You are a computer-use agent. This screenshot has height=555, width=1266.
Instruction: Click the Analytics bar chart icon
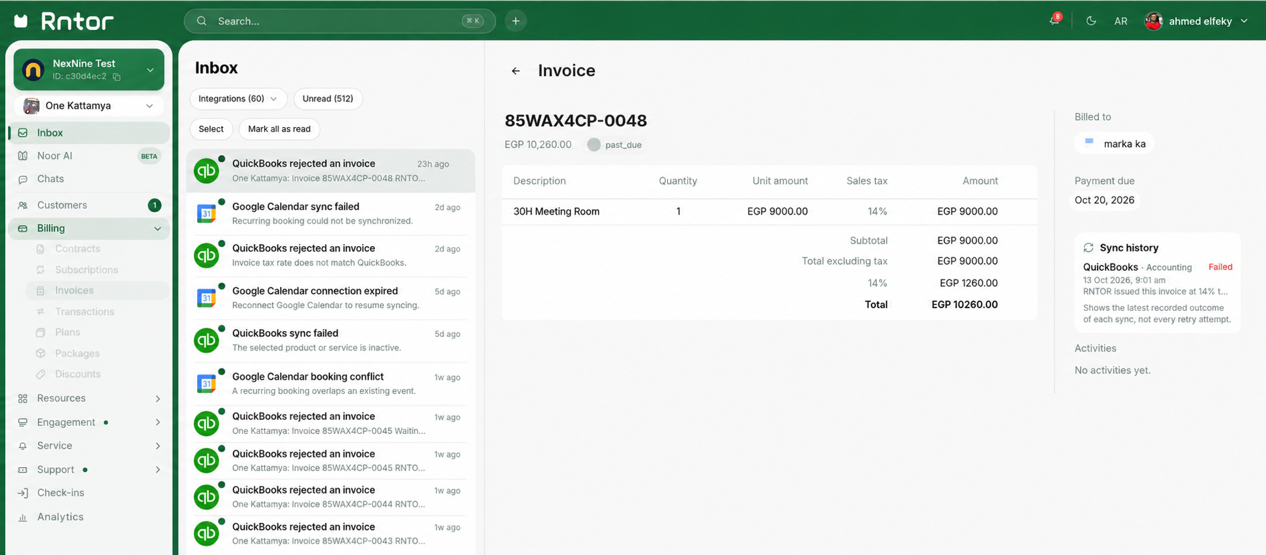coord(23,518)
